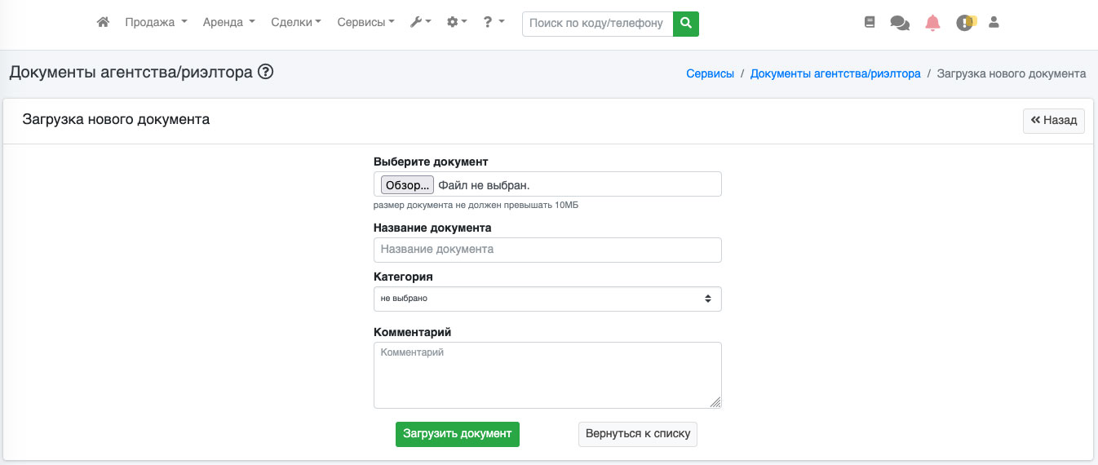Image resolution: width=1098 pixels, height=465 pixels.
Task: Click the red notification bell icon
Action: 932,23
